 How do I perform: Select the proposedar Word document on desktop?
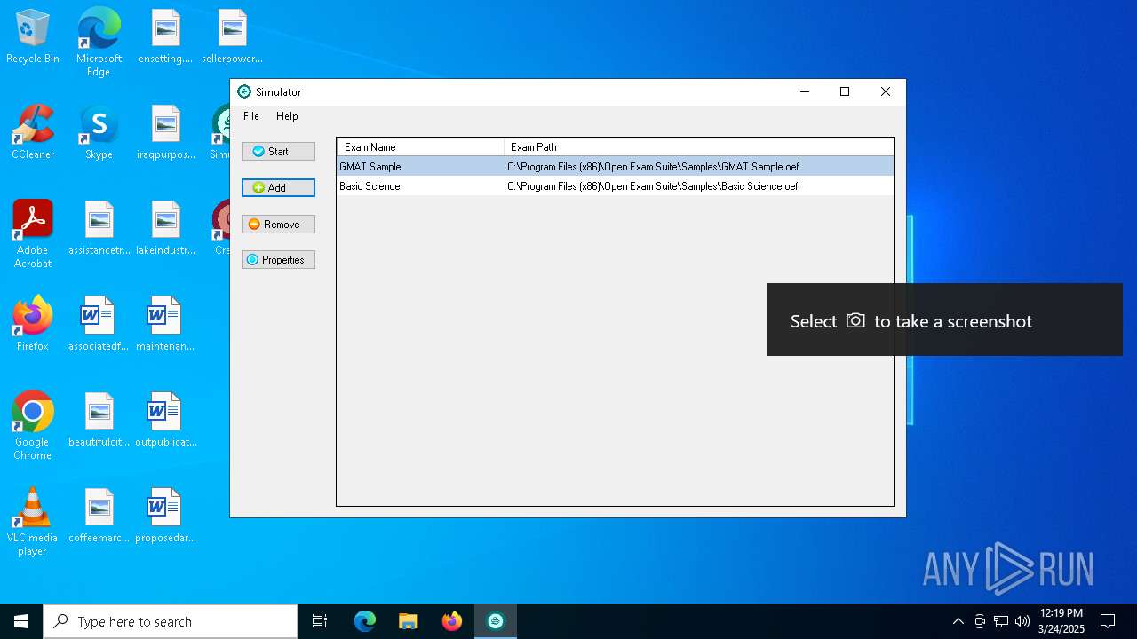(x=166, y=516)
